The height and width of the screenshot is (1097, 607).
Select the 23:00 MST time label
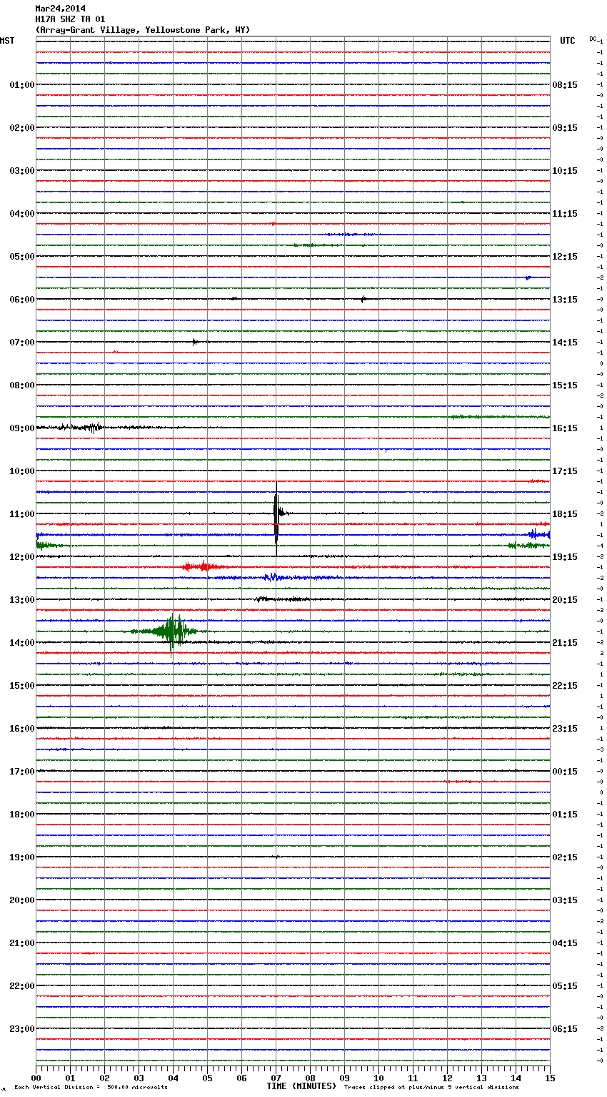tap(22, 1029)
